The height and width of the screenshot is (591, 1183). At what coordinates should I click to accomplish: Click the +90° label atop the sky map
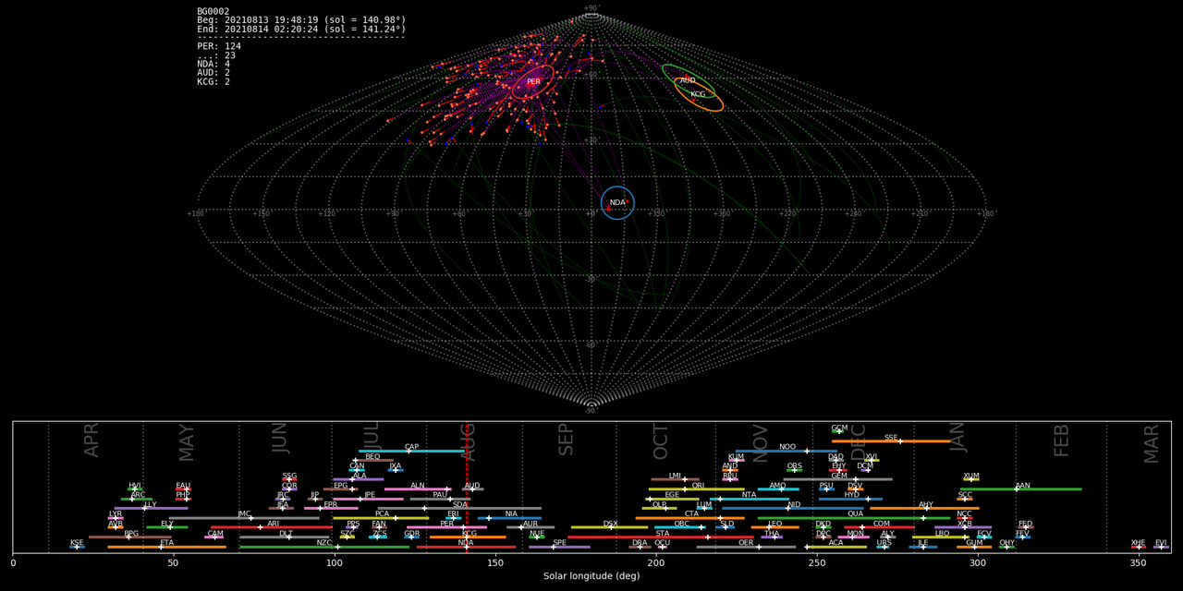[591, 8]
